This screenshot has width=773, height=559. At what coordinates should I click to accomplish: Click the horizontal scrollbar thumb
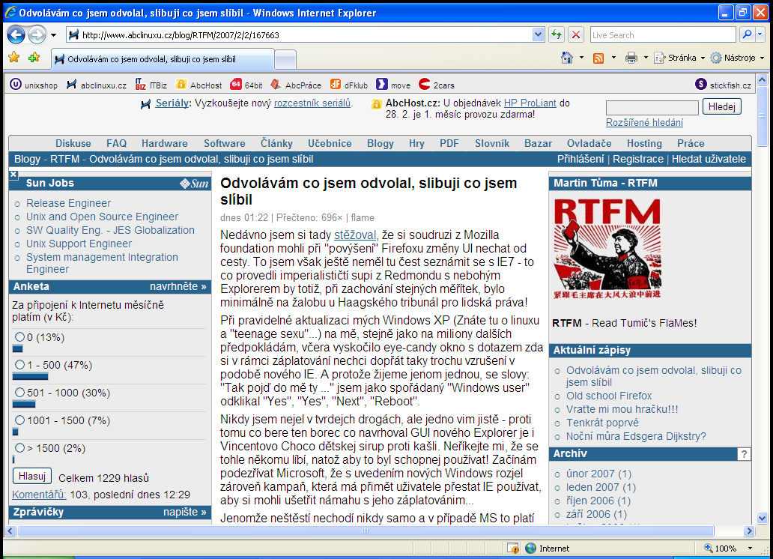(366, 531)
